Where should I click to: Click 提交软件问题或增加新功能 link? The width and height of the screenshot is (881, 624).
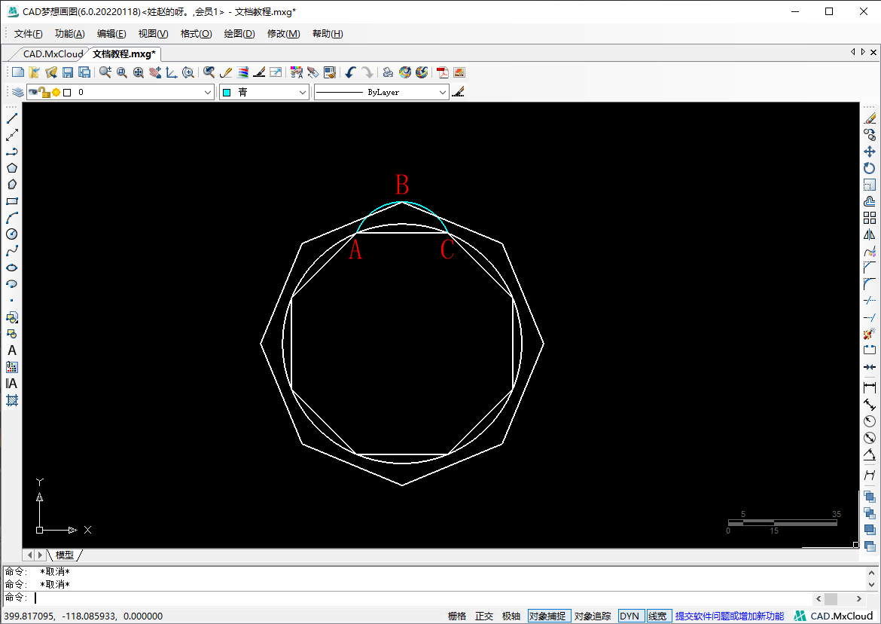tap(730, 616)
